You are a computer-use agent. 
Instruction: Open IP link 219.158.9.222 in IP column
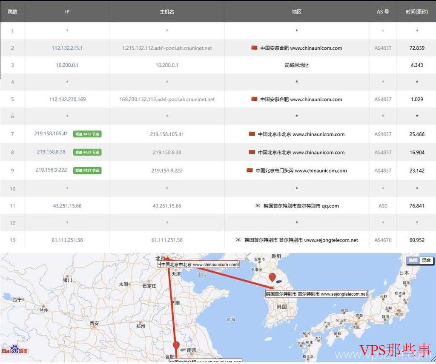point(51,170)
